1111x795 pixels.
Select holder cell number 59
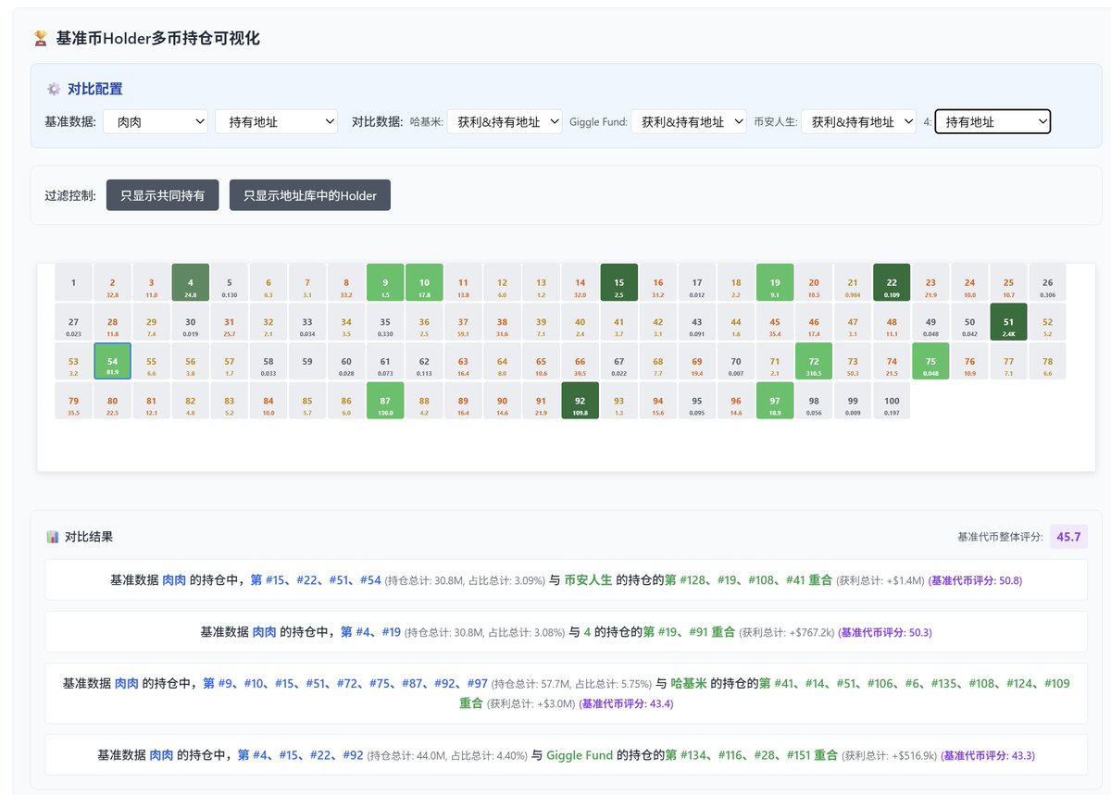(x=307, y=361)
